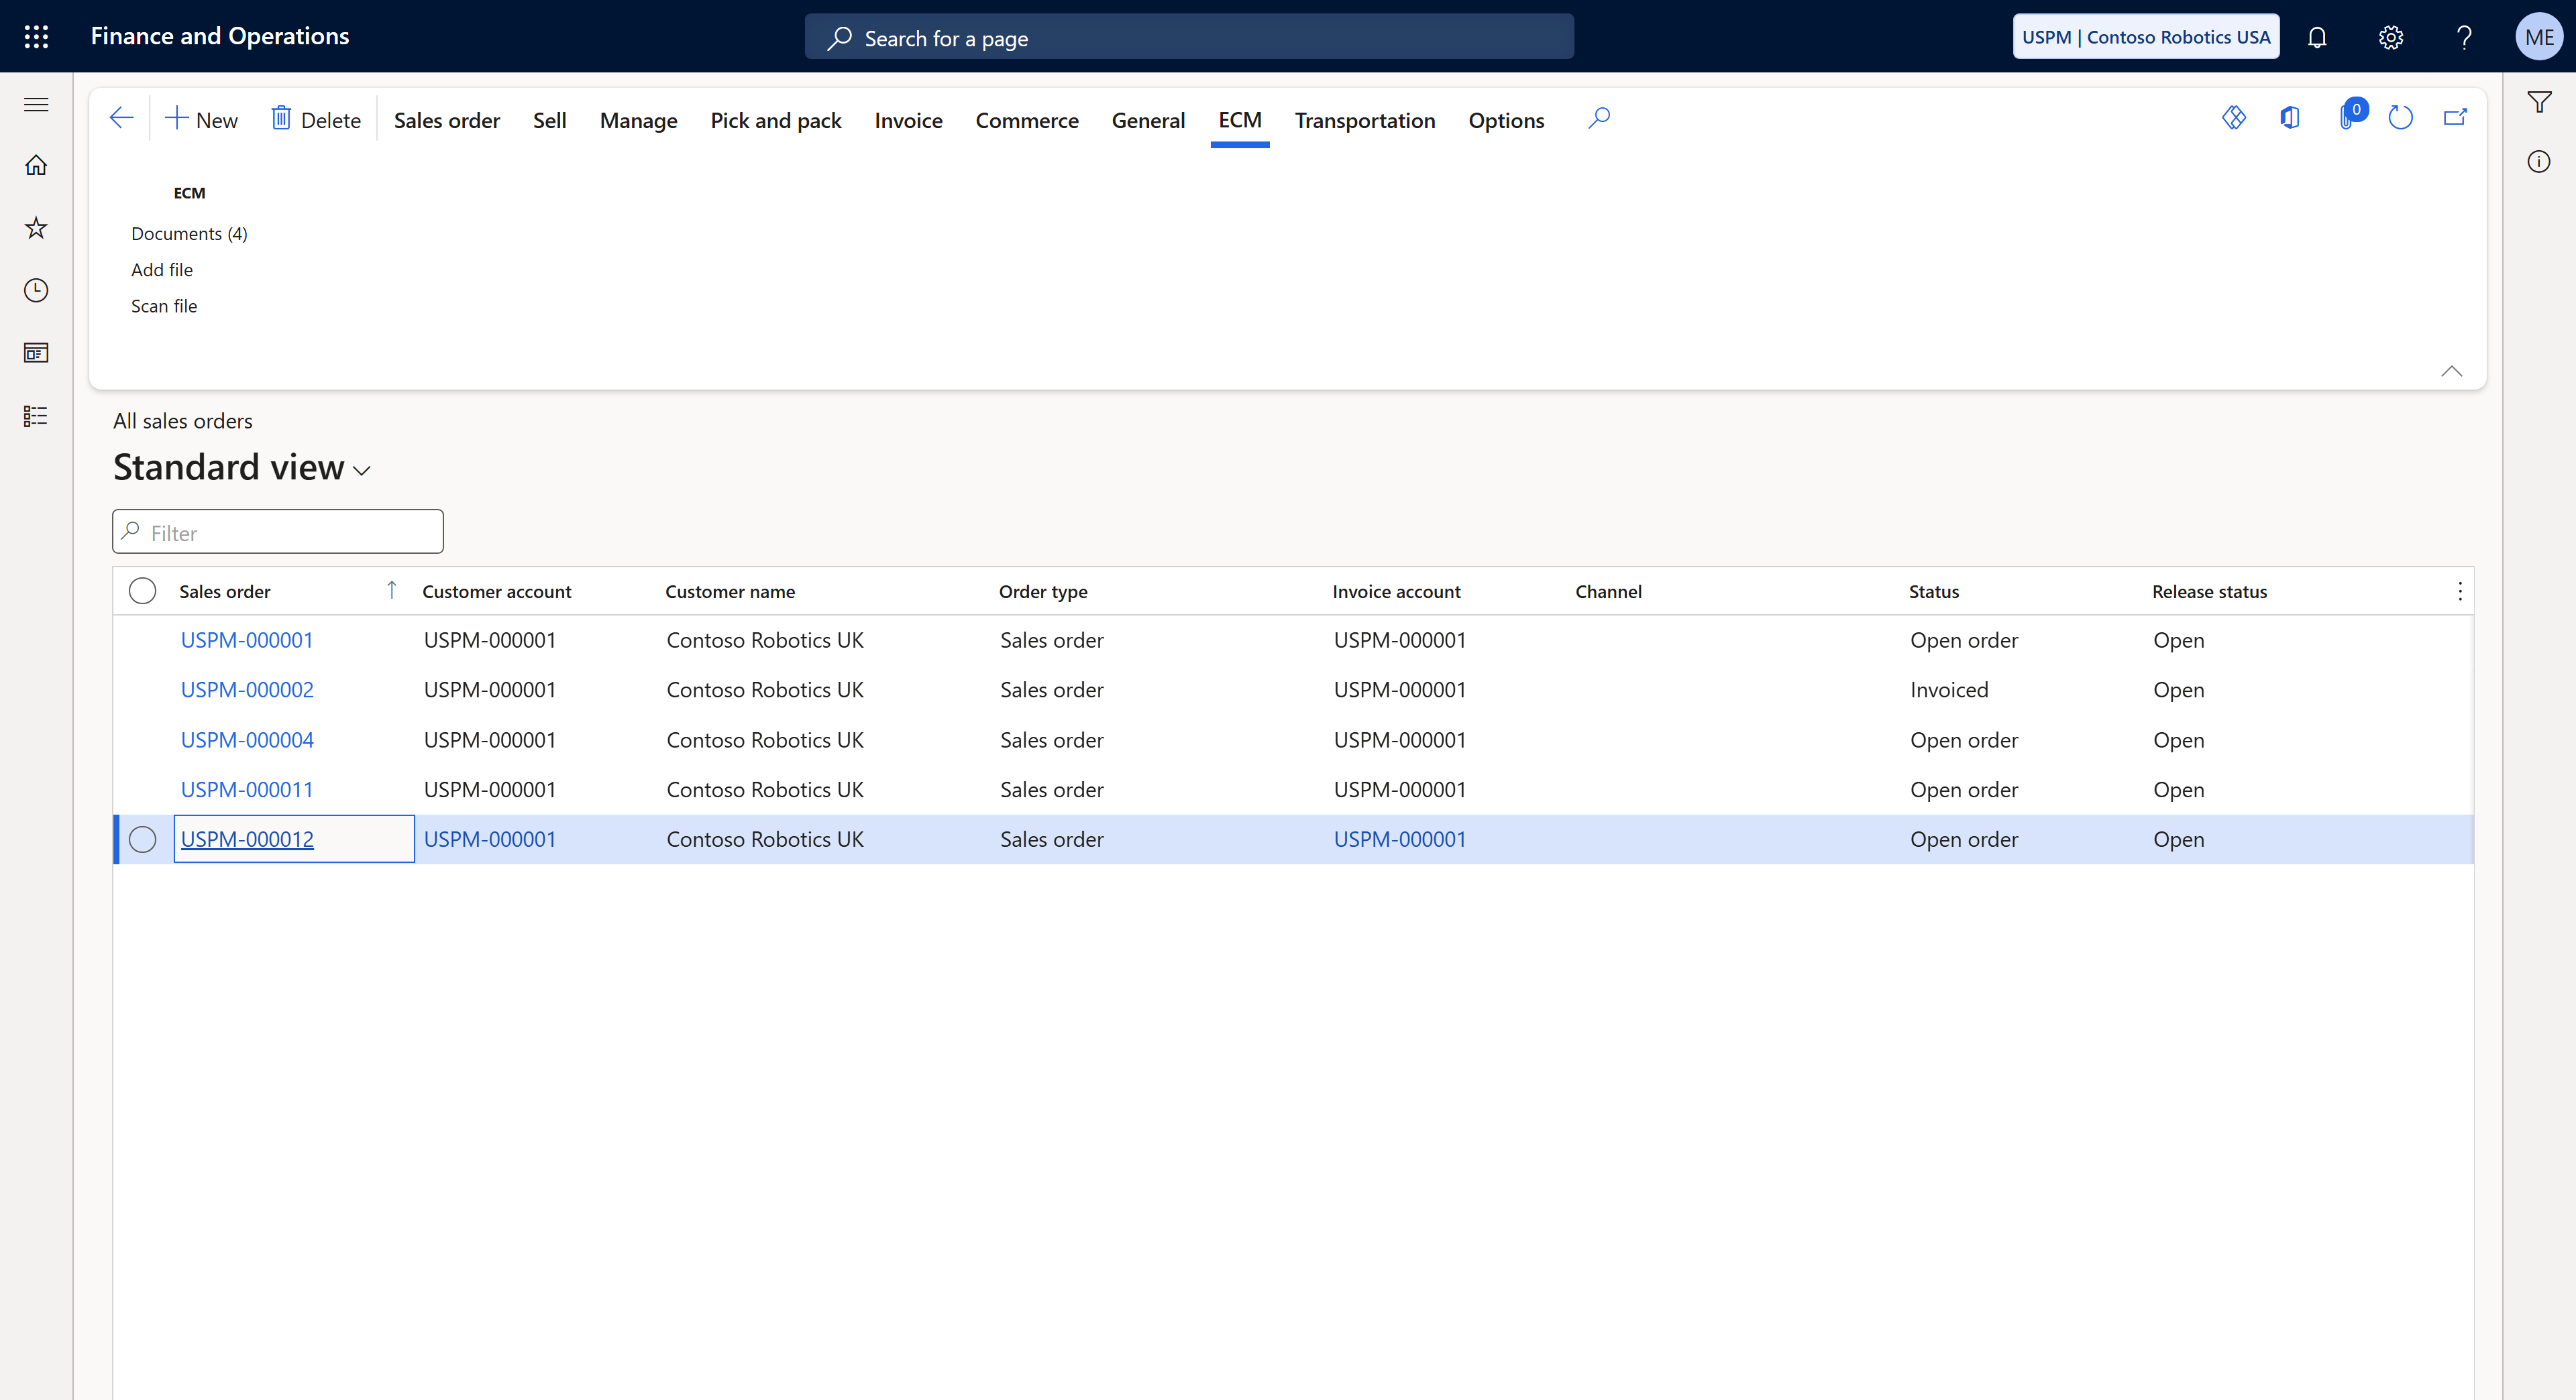Open the app launcher waffle icon

(x=36, y=37)
